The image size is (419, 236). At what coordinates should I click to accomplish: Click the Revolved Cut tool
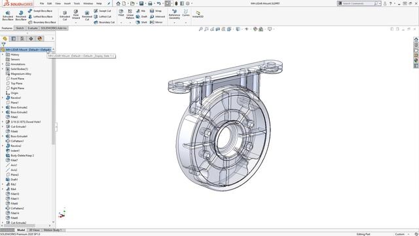tap(87, 16)
